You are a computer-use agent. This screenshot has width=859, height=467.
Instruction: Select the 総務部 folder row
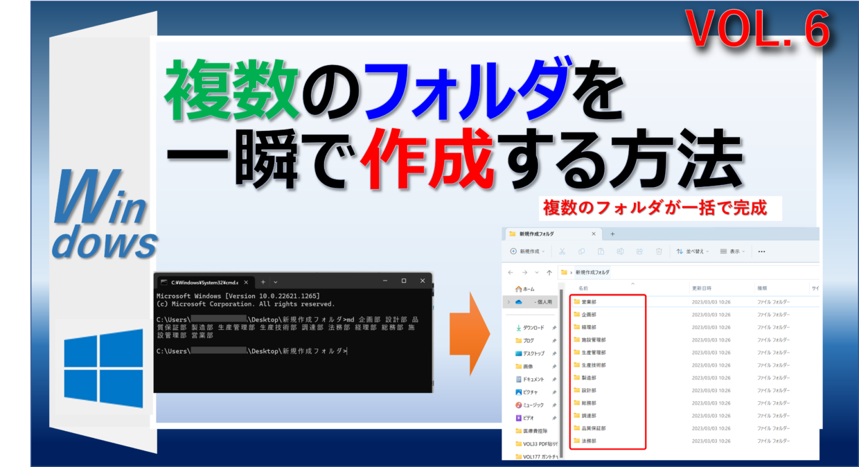coord(695,403)
